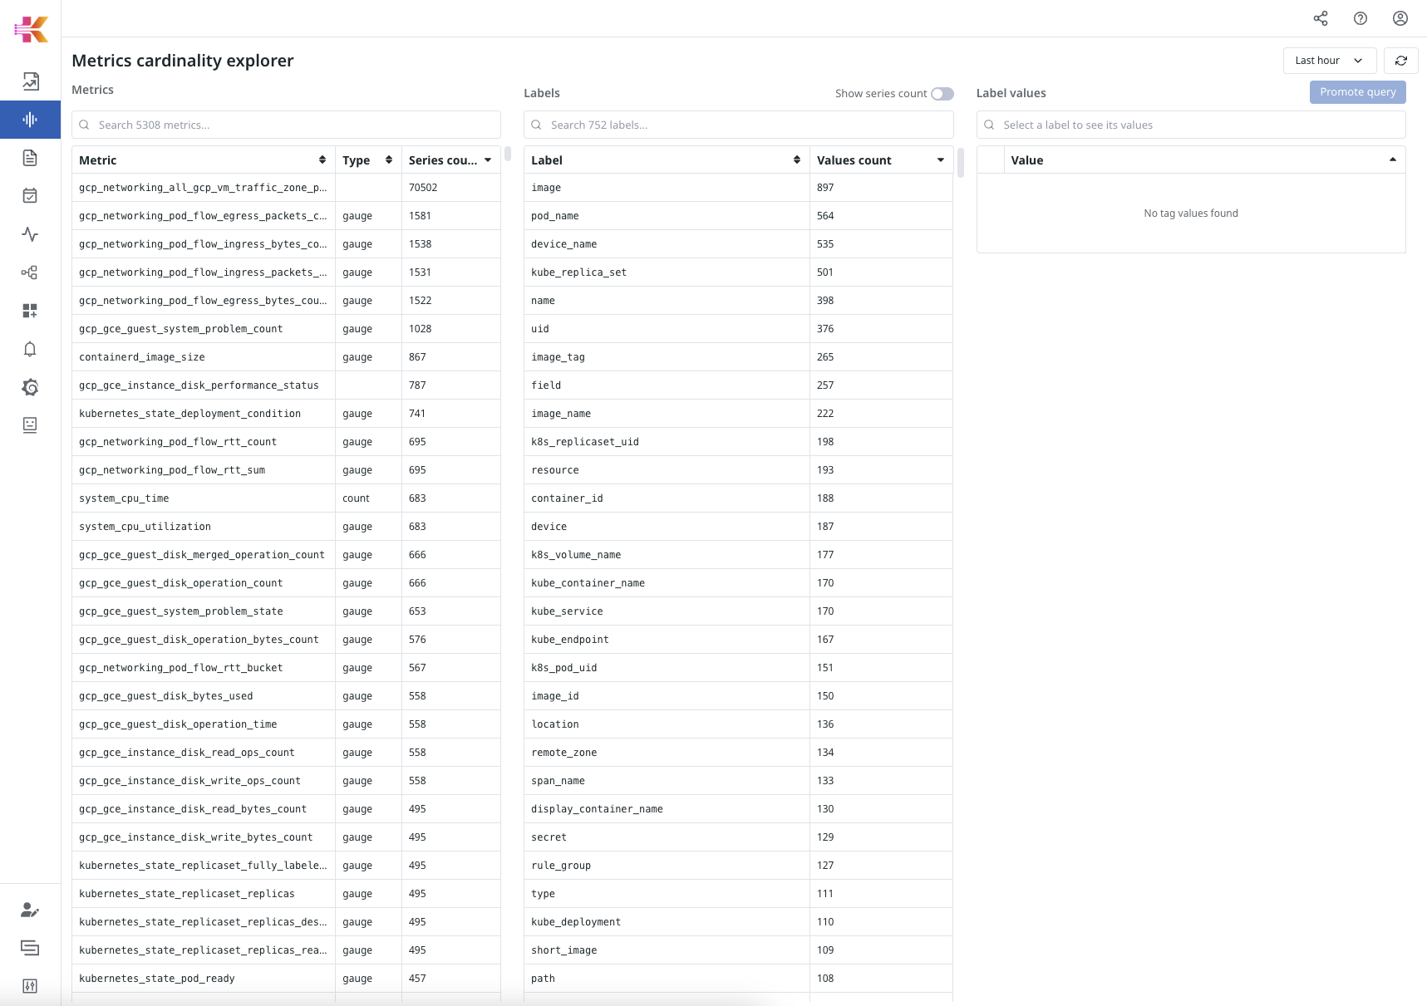
Task: Open the service topology map icon
Action: 30,272
